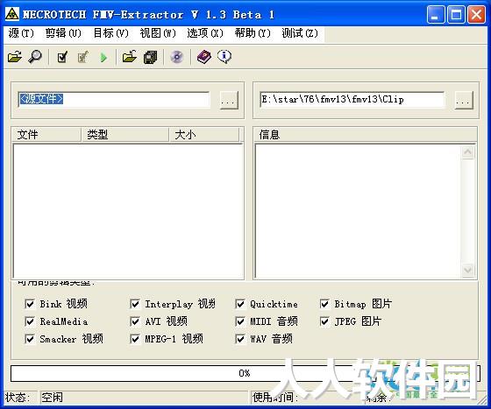This screenshot has height=409, width=491.
Task: Open the 源(T) menu
Action: click(x=21, y=32)
